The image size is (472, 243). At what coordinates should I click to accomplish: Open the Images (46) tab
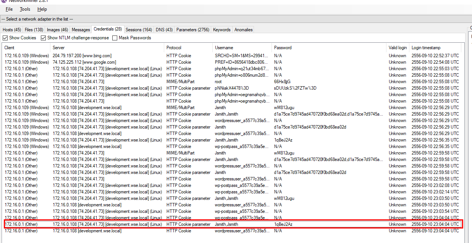58,30
